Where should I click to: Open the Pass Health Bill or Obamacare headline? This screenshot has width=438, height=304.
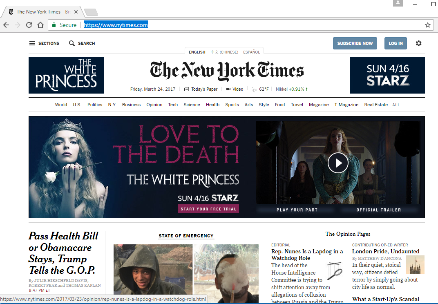[63, 253]
